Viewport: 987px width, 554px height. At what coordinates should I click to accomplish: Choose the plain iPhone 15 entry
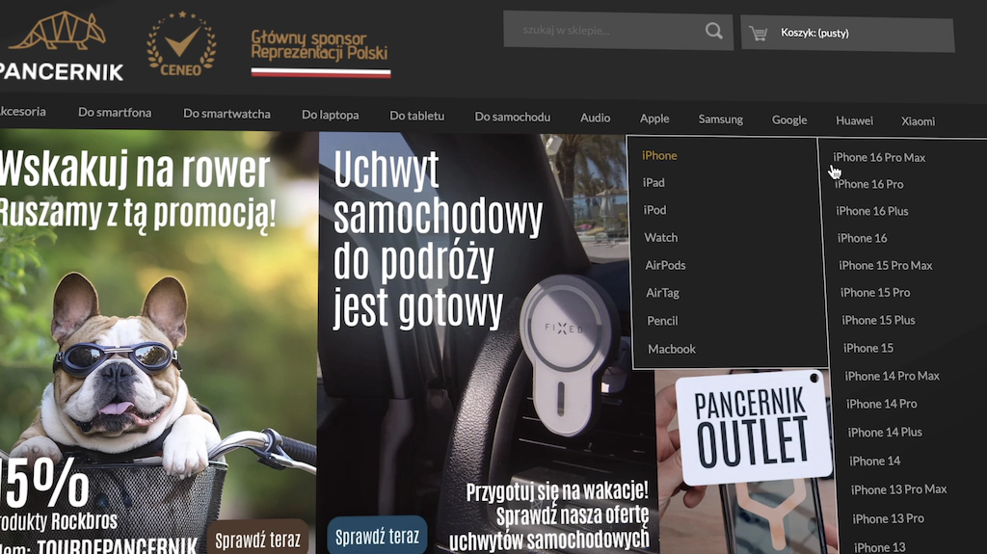point(868,348)
